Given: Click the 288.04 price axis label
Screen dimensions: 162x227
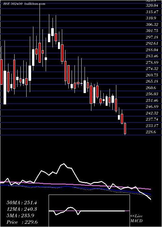Looking at the screenshot, I should 152,50.
